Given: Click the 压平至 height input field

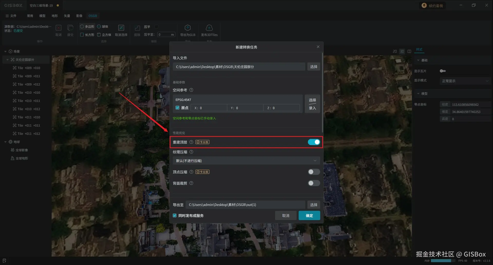Looking at the screenshot, I should click(x=166, y=35).
